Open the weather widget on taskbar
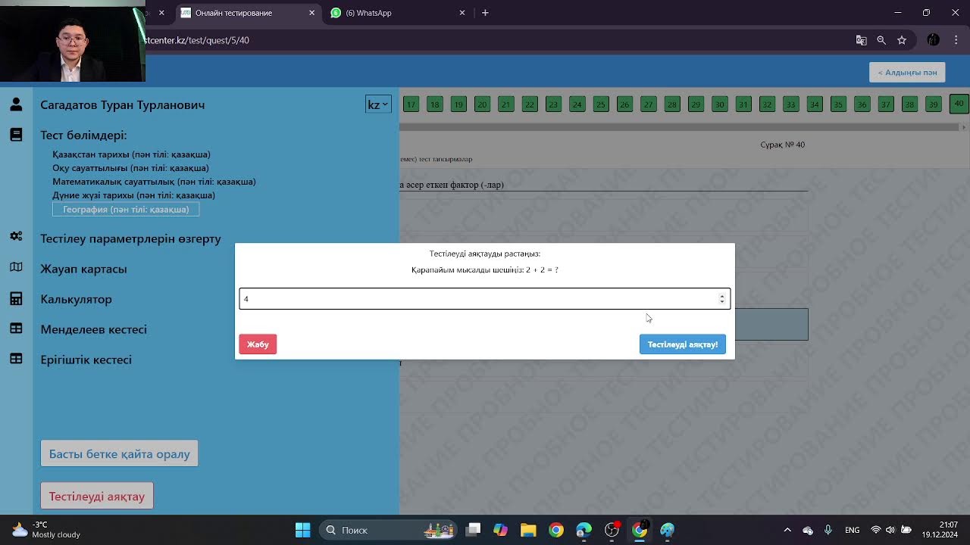970x545 pixels. point(45,530)
